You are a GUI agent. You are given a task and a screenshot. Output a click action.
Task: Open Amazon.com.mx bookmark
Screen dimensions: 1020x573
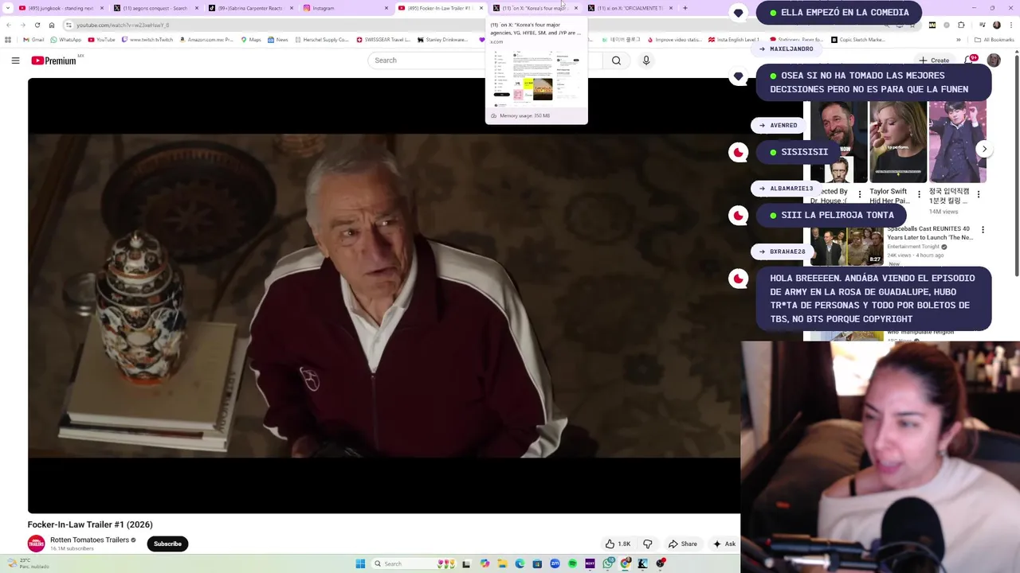coord(206,40)
